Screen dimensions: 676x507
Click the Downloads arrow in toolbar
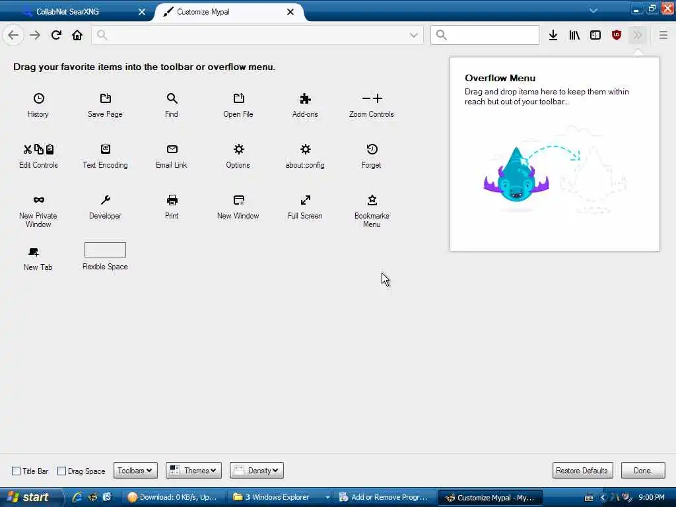(x=553, y=36)
